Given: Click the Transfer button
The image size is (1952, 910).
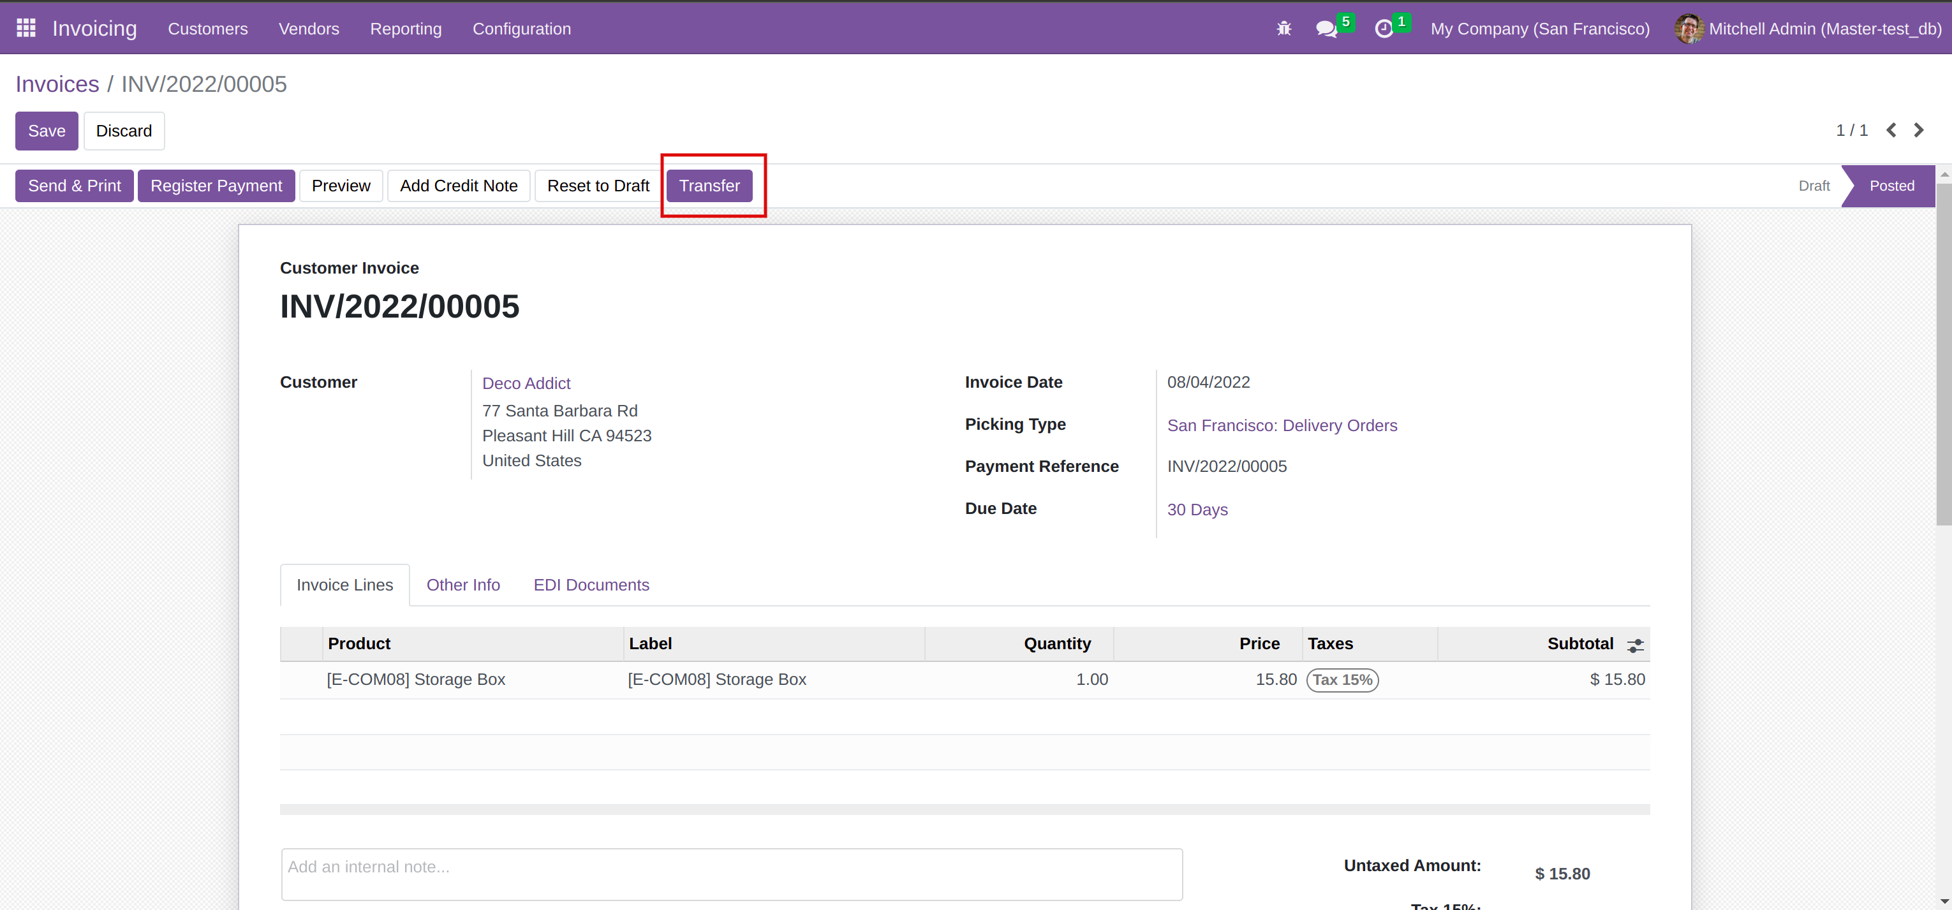Looking at the screenshot, I should tap(709, 186).
